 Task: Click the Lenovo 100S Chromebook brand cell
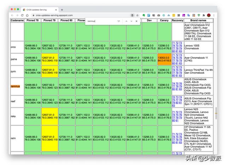(198, 47)
